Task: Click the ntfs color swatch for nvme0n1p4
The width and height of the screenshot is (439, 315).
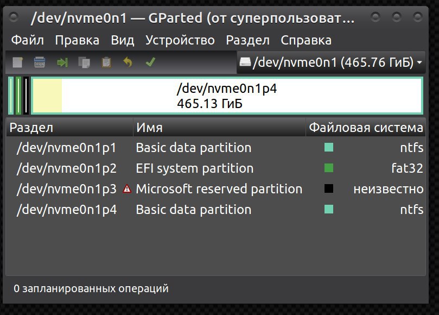Action: [x=329, y=209]
